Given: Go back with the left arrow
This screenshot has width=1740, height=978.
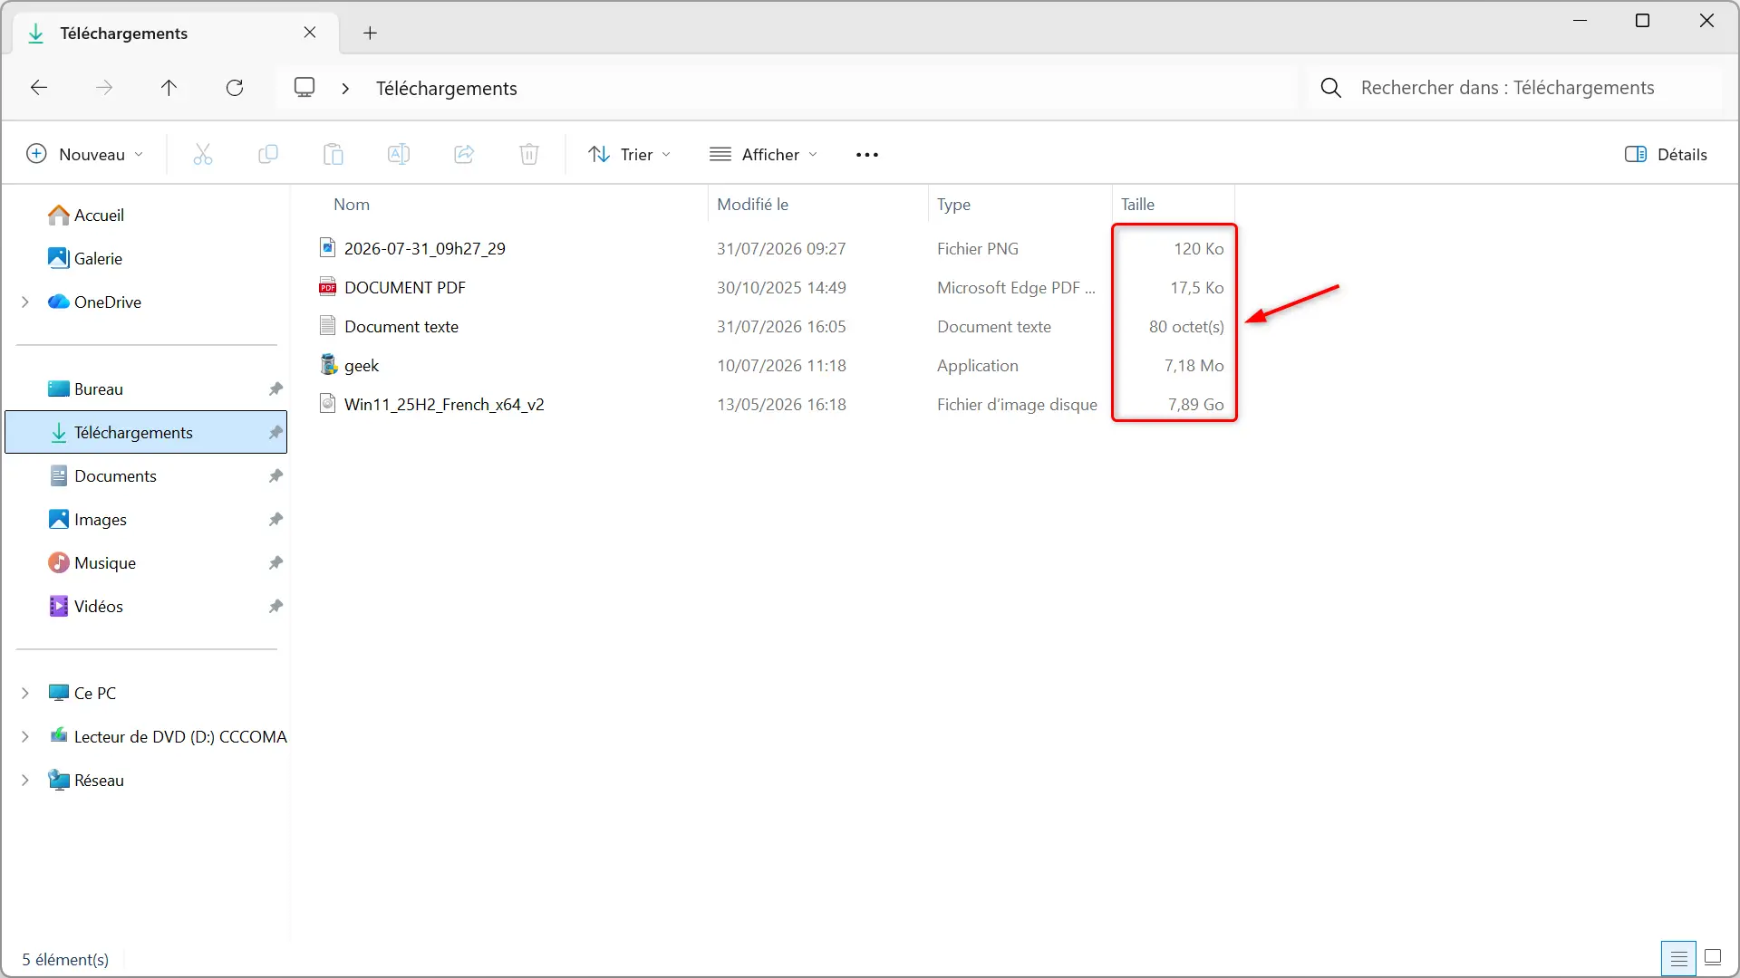Looking at the screenshot, I should [39, 88].
